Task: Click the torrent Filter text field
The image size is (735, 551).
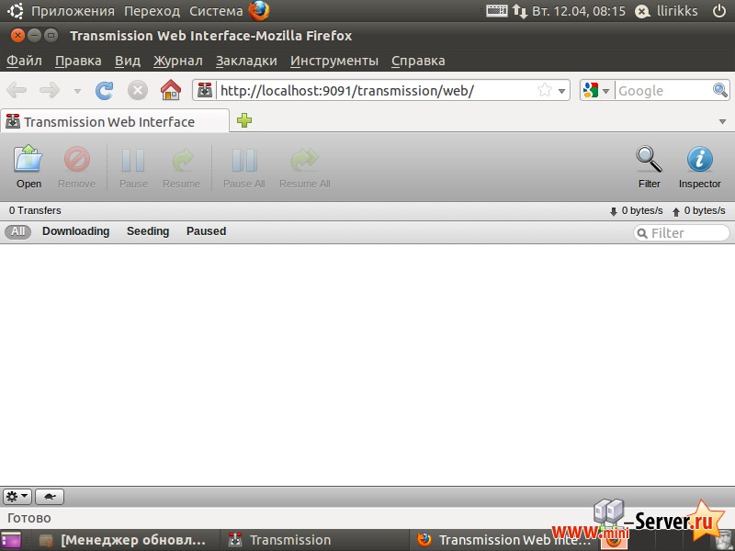Action: tap(687, 233)
